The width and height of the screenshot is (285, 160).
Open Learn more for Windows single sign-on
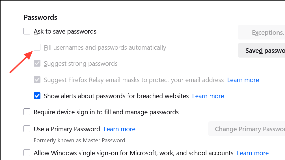[252, 153]
